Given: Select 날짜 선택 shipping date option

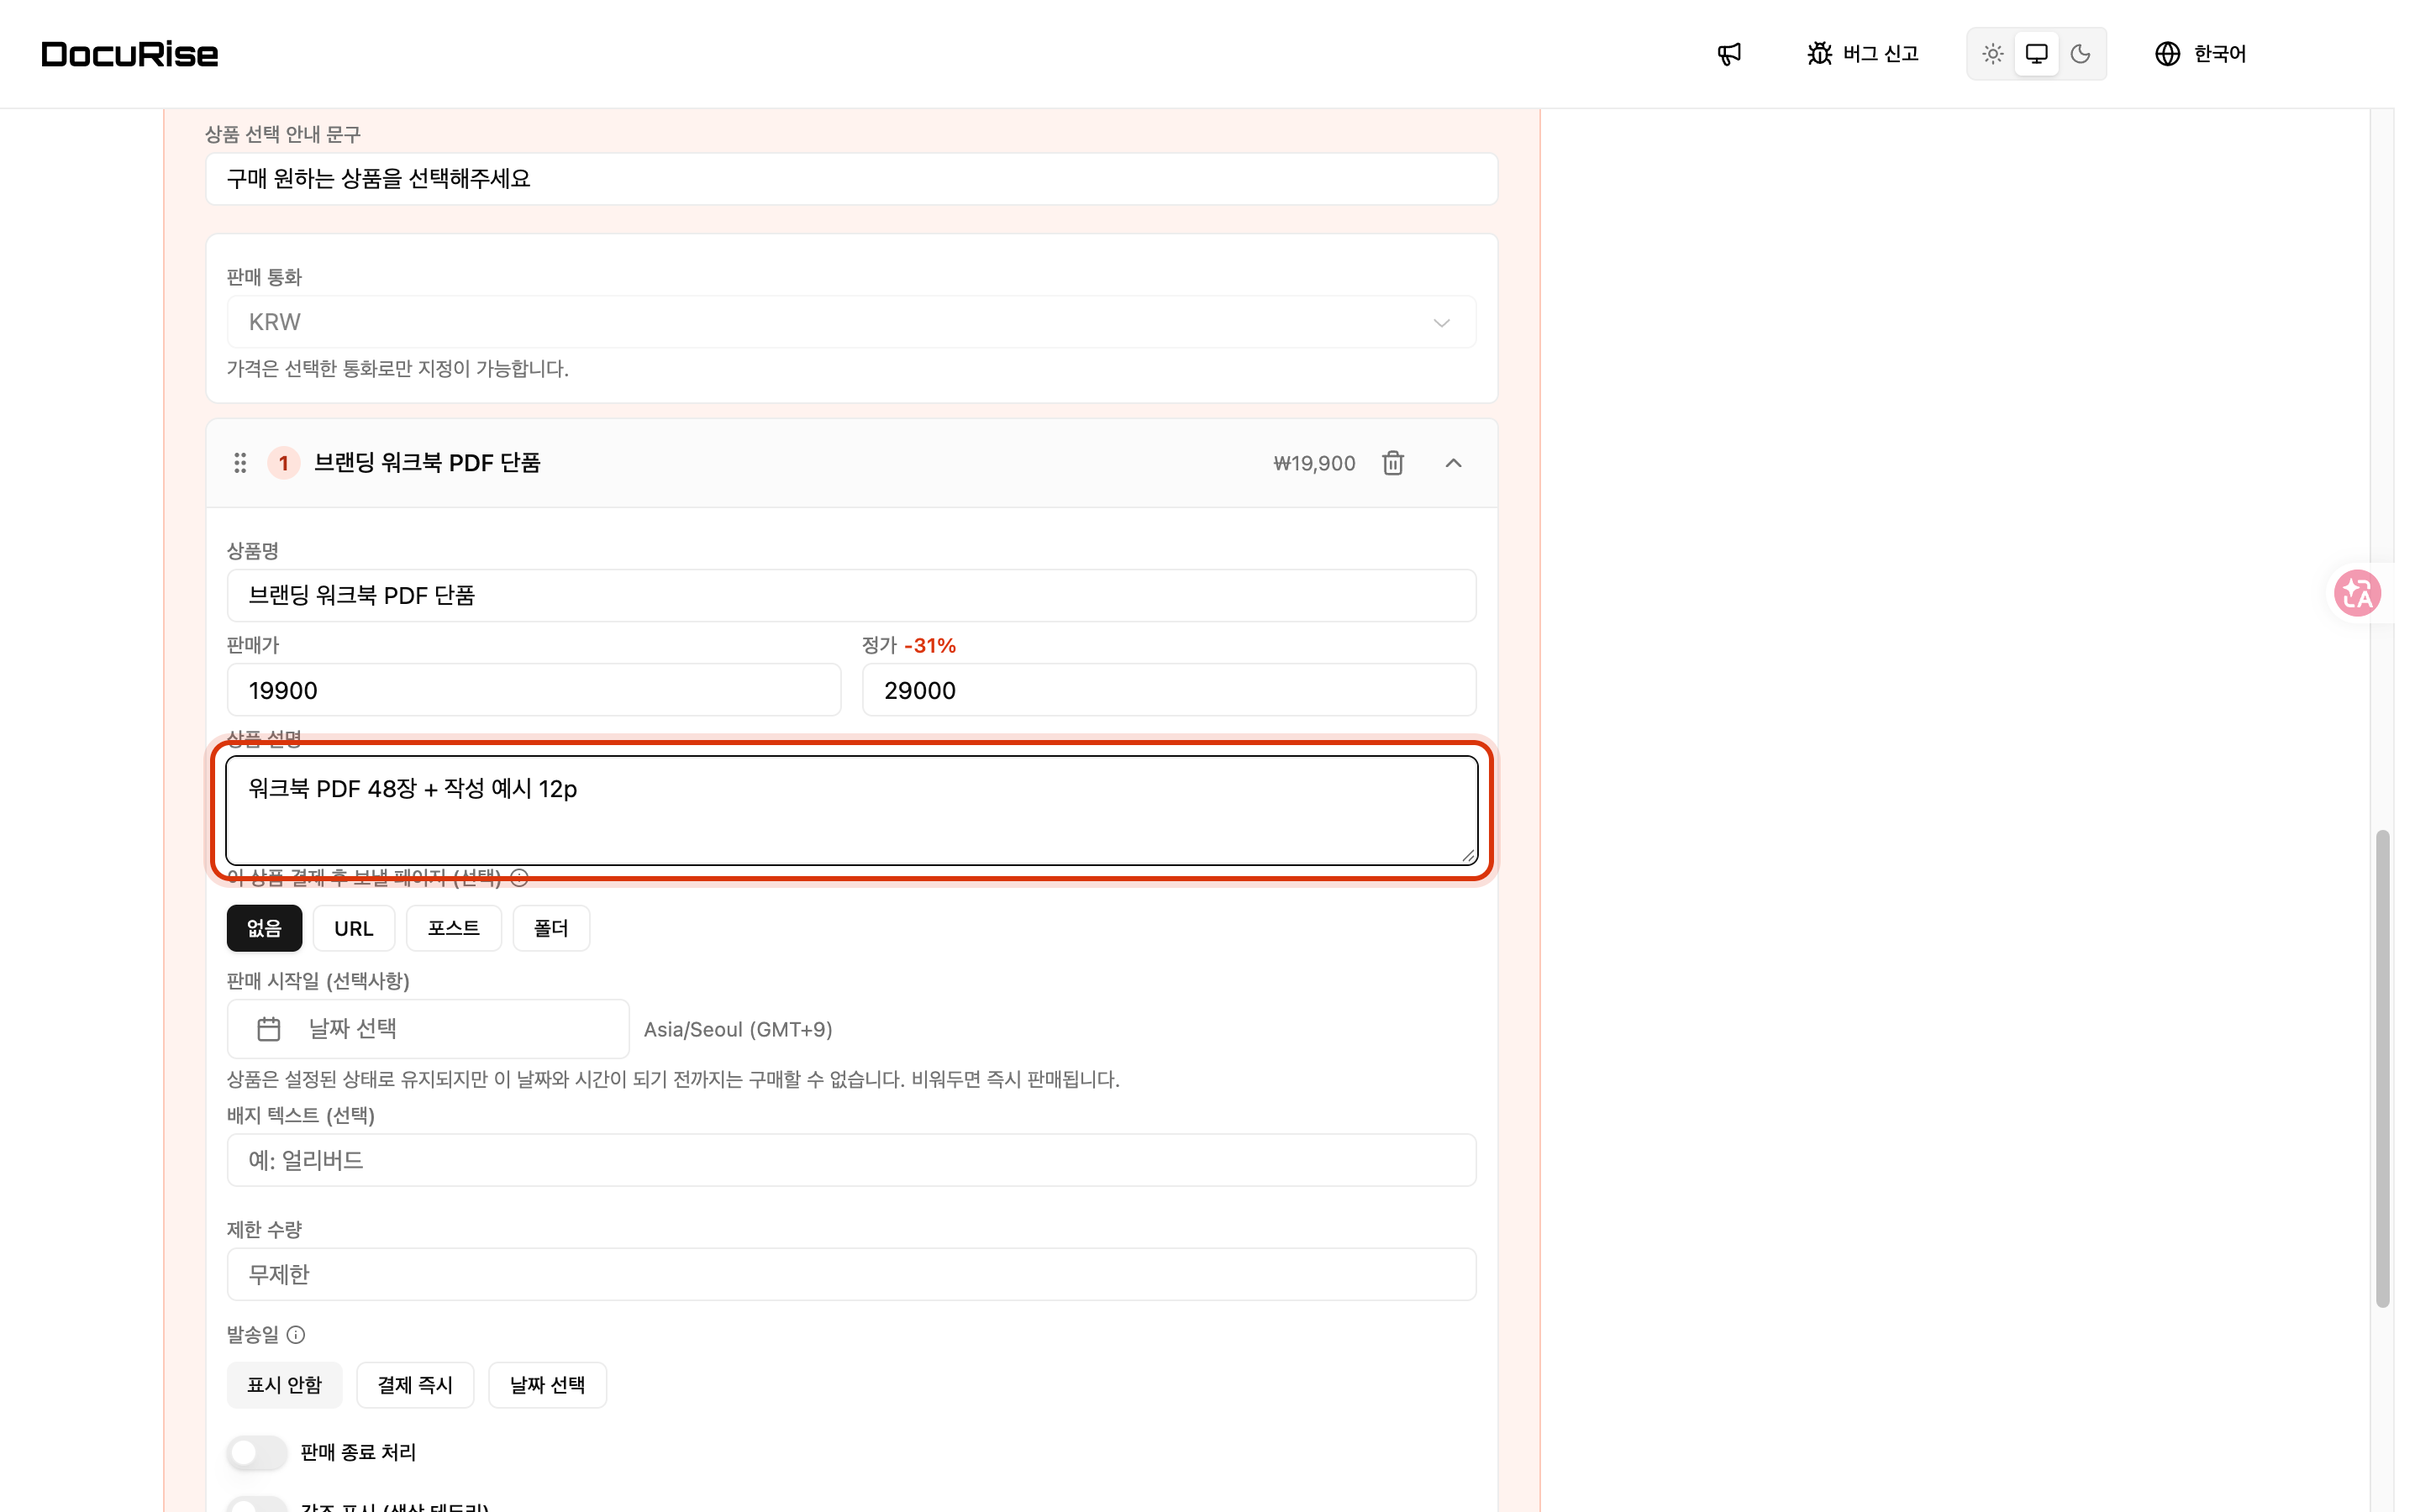Looking at the screenshot, I should point(547,1385).
